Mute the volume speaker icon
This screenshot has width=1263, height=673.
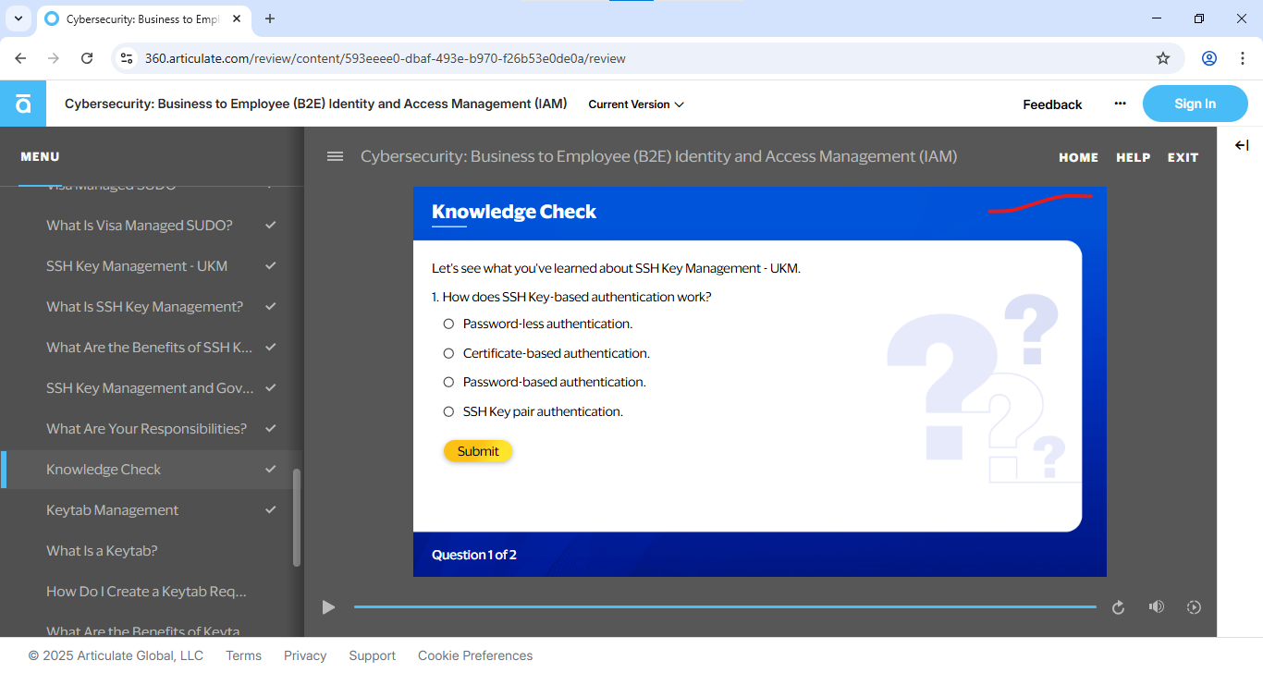(x=1156, y=606)
